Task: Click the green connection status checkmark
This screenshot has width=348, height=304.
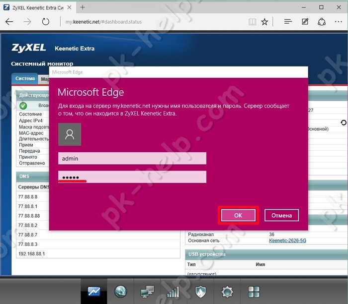Action: coord(23,106)
